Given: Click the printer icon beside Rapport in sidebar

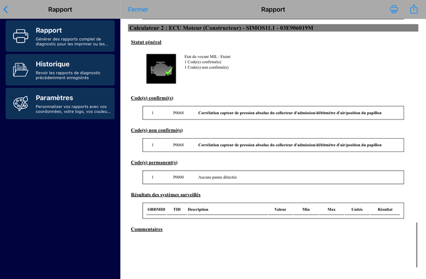Looking at the screenshot, I should tap(21, 36).
